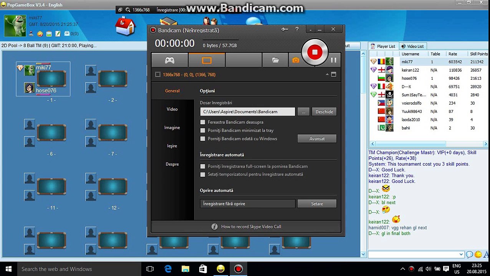Select player laoda2010 in list

pyautogui.click(x=428, y=120)
